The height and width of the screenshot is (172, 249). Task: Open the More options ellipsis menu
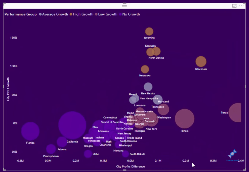pos(241,6)
